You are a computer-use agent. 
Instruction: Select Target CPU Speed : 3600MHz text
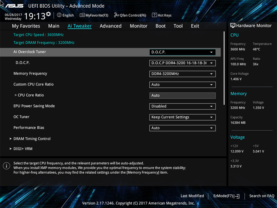point(38,35)
